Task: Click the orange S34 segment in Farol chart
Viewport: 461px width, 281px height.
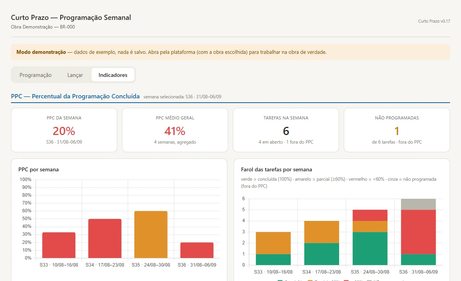Action: click(322, 232)
